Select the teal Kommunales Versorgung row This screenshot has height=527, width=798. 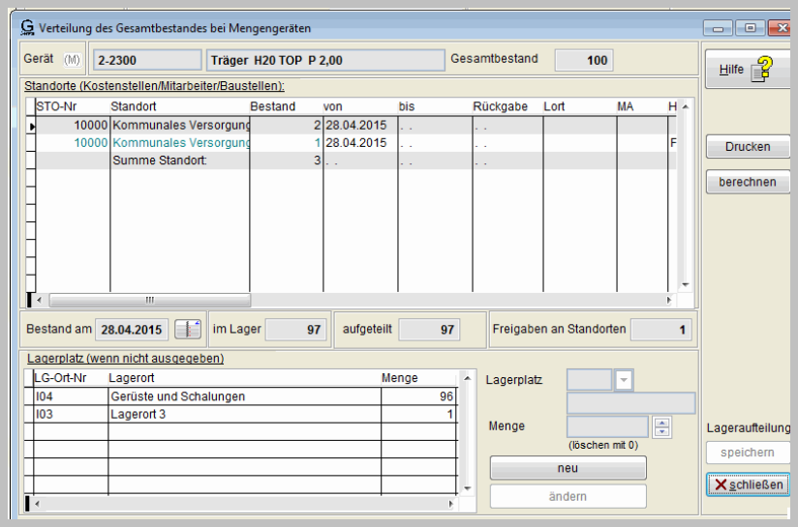click(180, 143)
